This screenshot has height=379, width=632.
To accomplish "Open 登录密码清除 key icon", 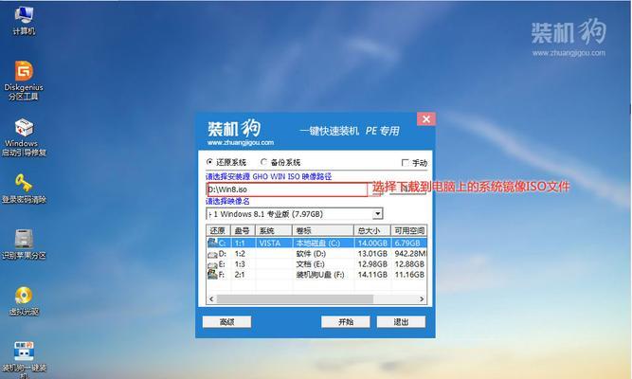I will [24, 189].
